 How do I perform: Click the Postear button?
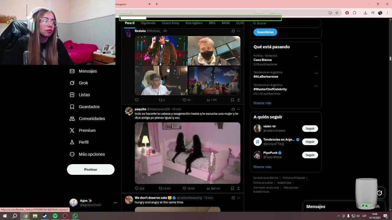(x=91, y=170)
